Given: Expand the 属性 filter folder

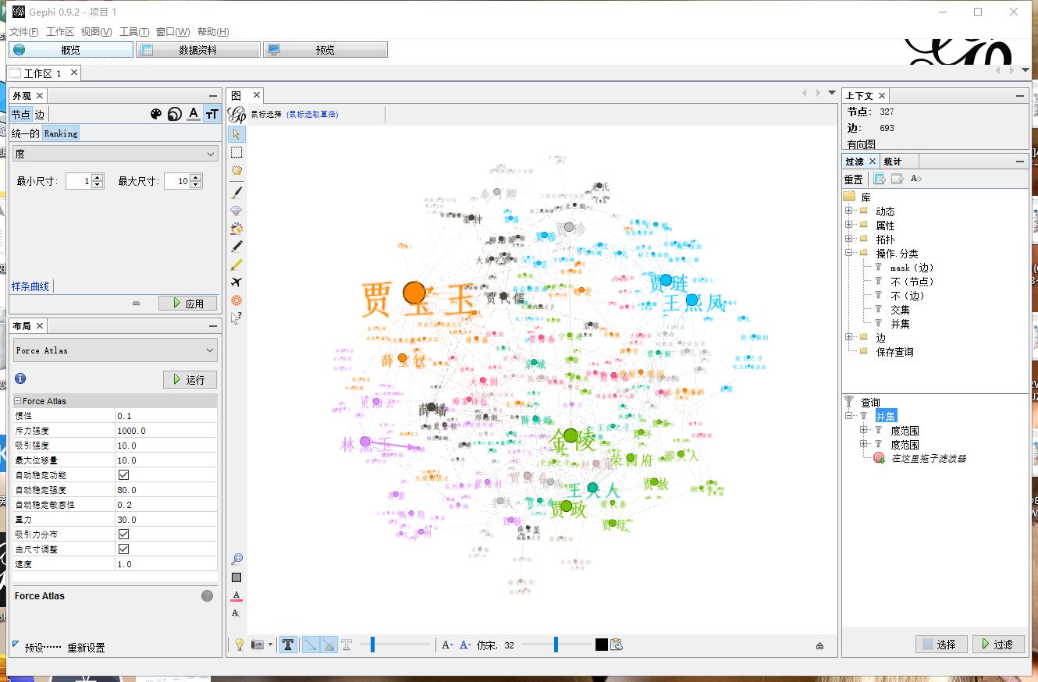Looking at the screenshot, I should point(849,225).
